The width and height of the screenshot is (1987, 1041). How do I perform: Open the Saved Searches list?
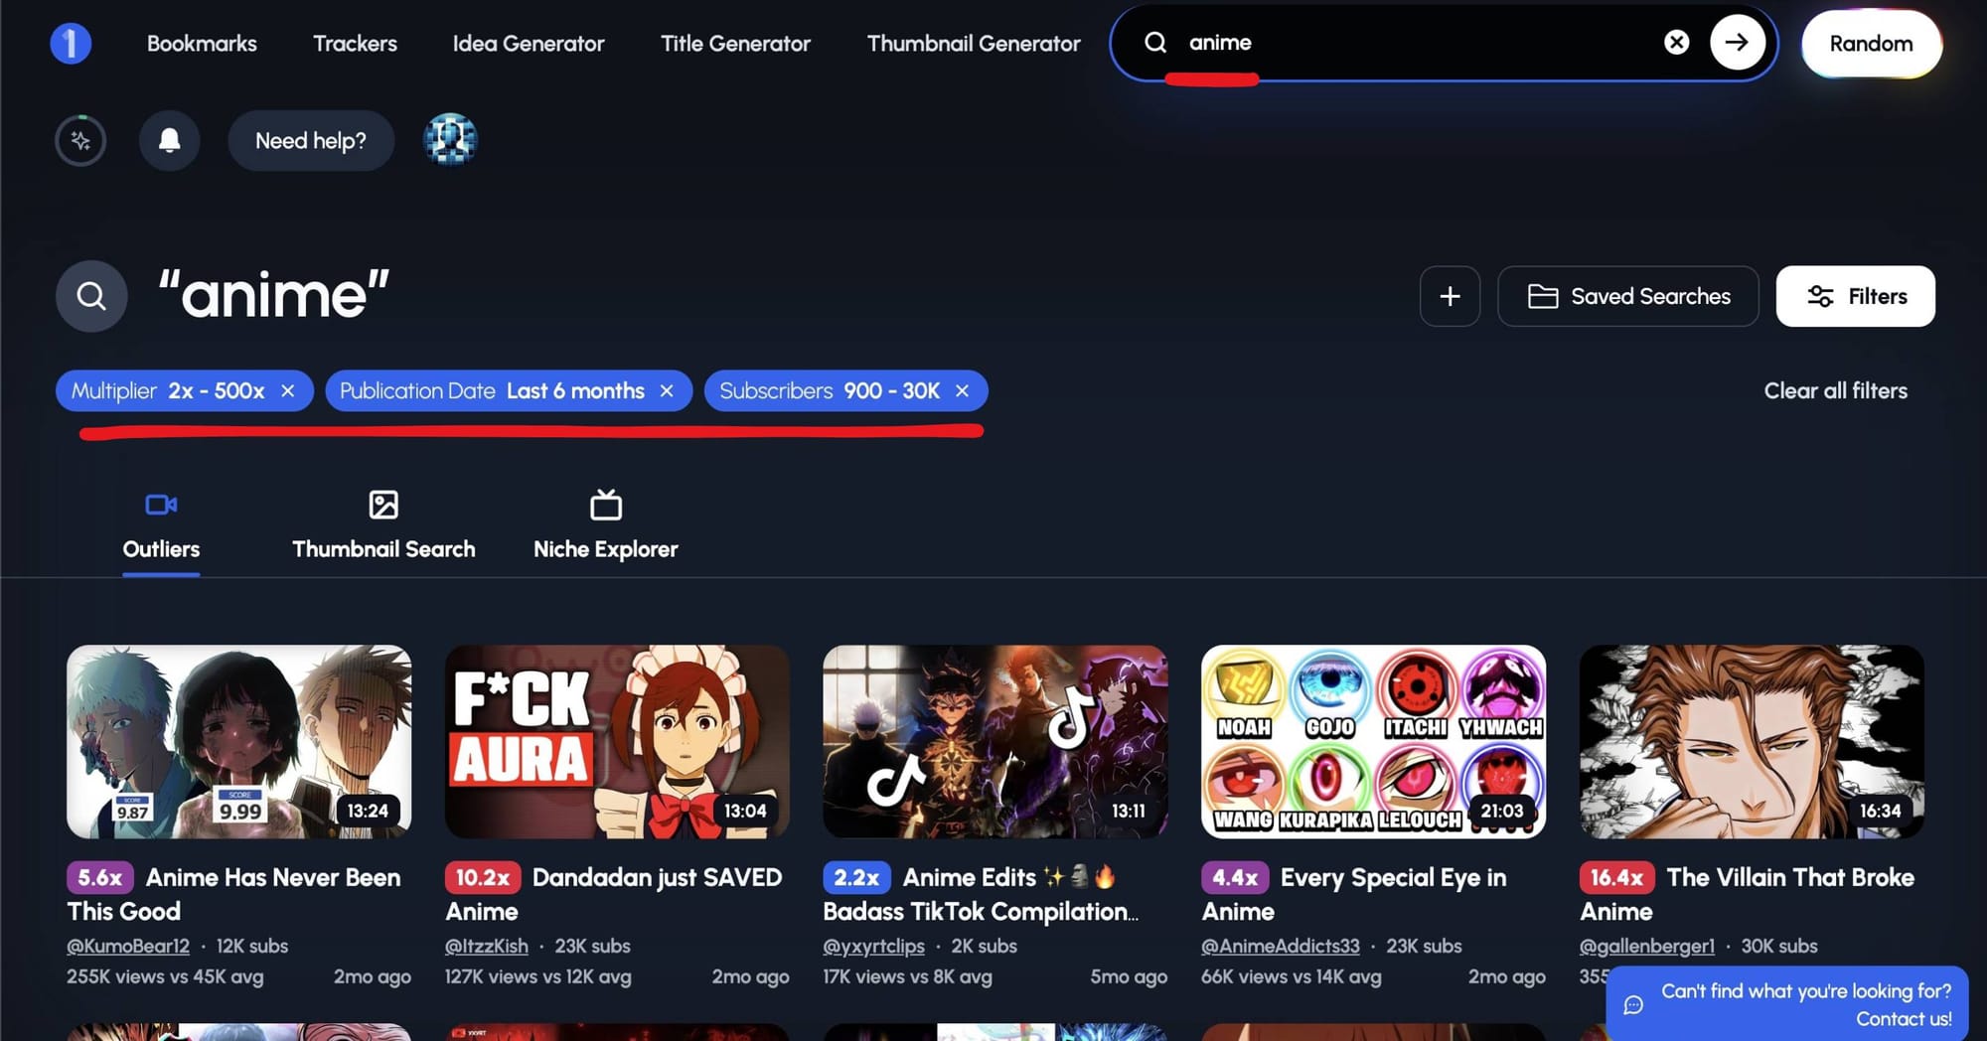pyautogui.click(x=1627, y=296)
